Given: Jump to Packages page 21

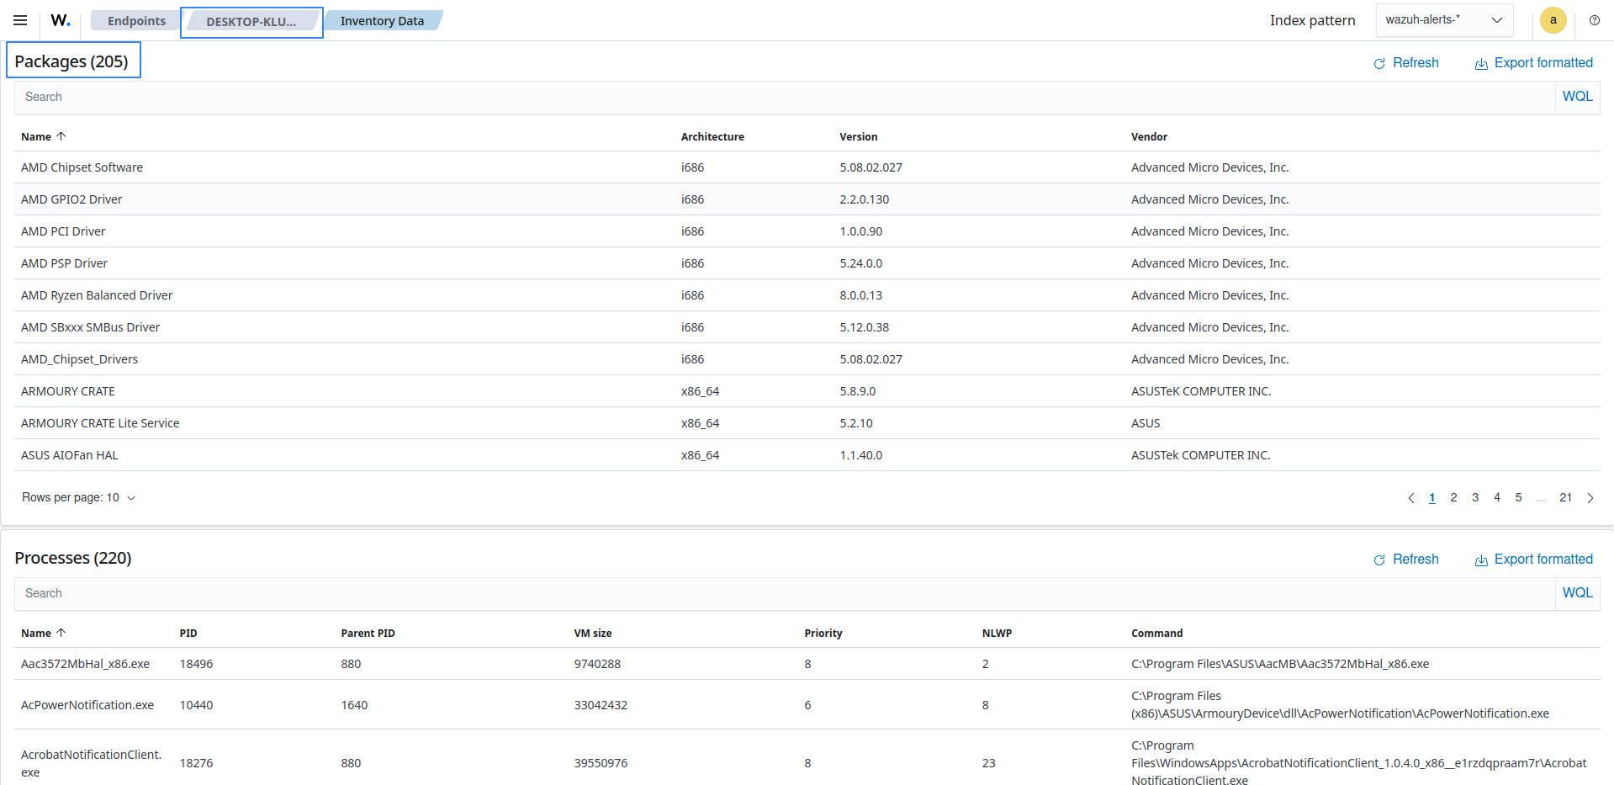Looking at the screenshot, I should [x=1566, y=497].
